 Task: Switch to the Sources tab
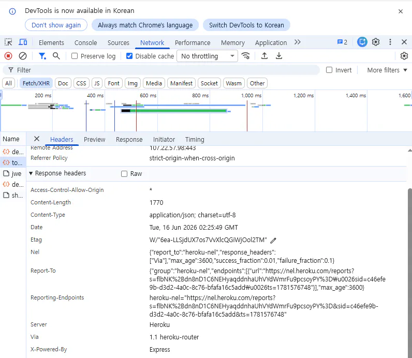coord(119,42)
